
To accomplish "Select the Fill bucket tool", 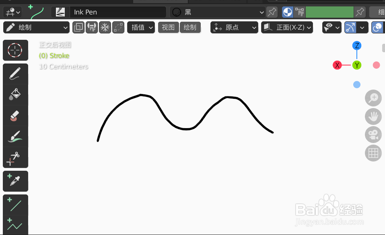I will coord(15,95).
